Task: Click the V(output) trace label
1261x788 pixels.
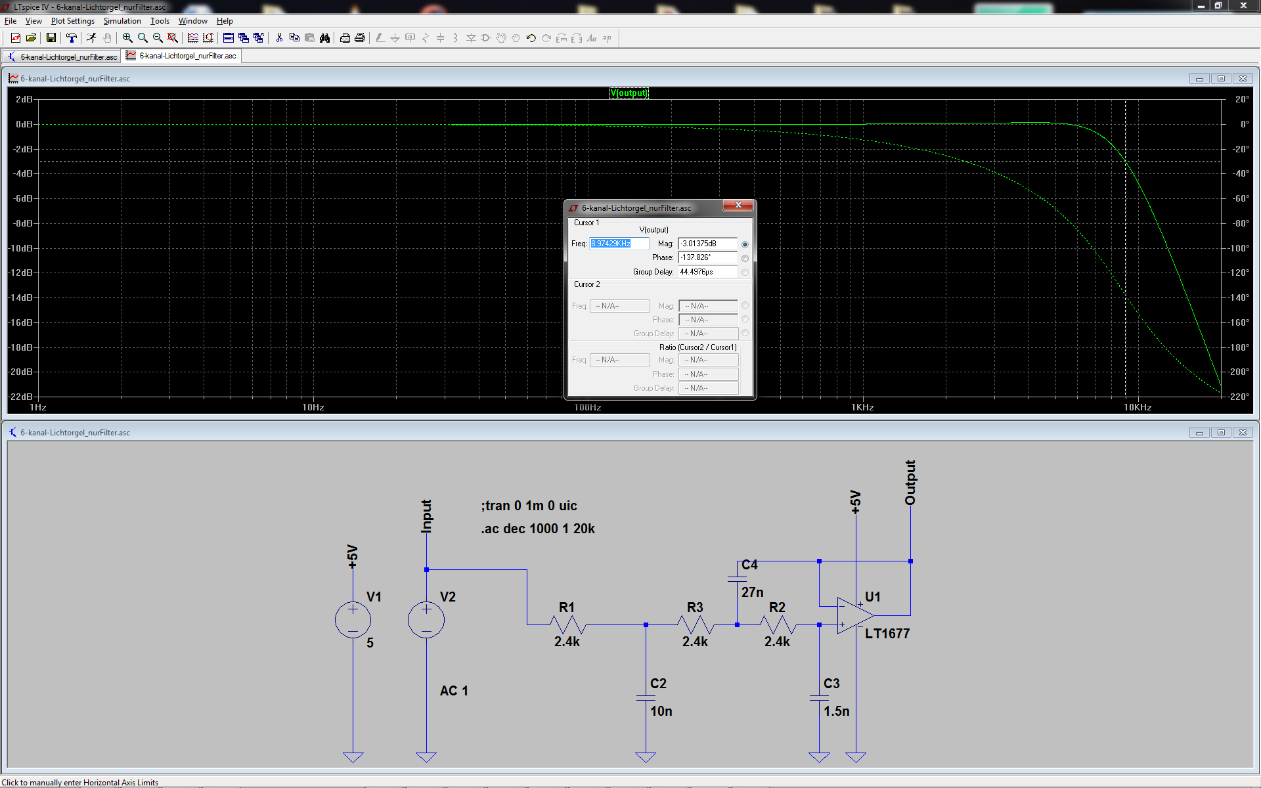Action: [629, 93]
